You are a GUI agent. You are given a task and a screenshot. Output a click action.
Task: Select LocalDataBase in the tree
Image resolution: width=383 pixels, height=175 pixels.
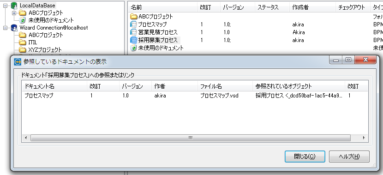(37, 6)
